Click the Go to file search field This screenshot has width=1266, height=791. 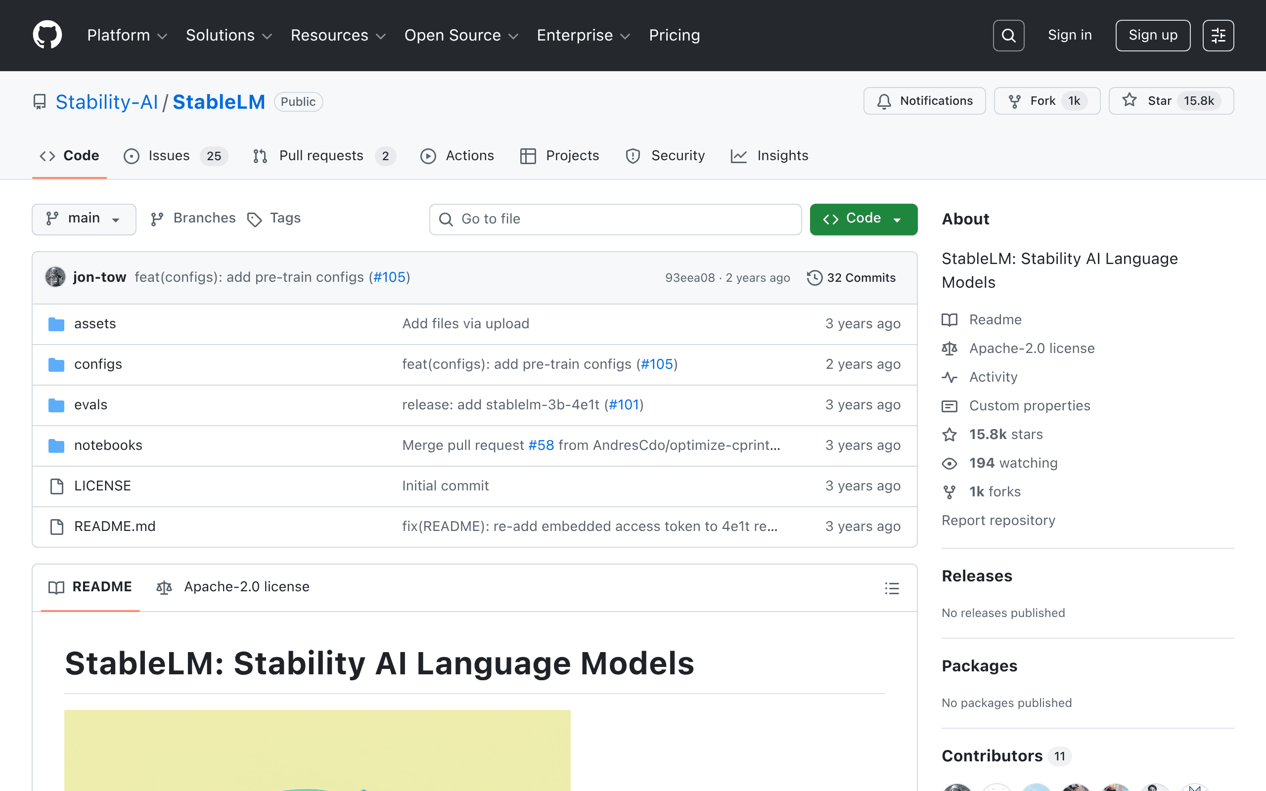coord(615,219)
